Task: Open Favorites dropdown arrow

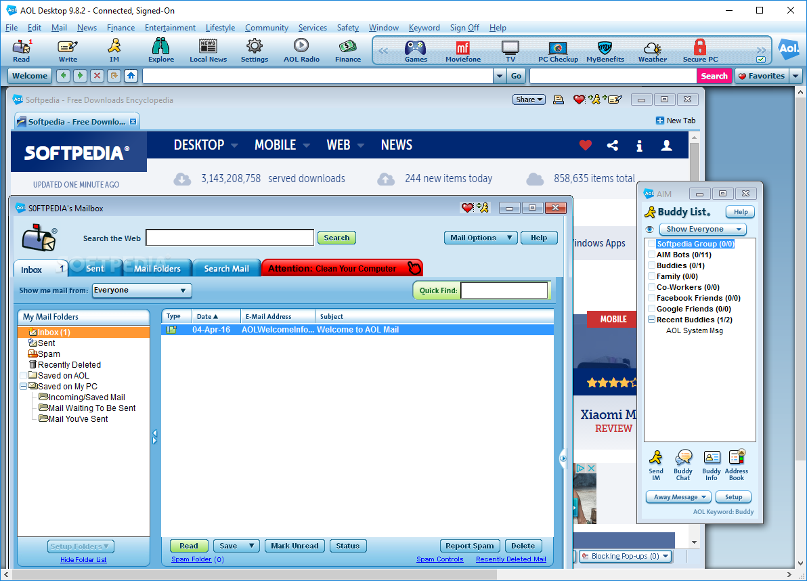Action: click(x=795, y=76)
